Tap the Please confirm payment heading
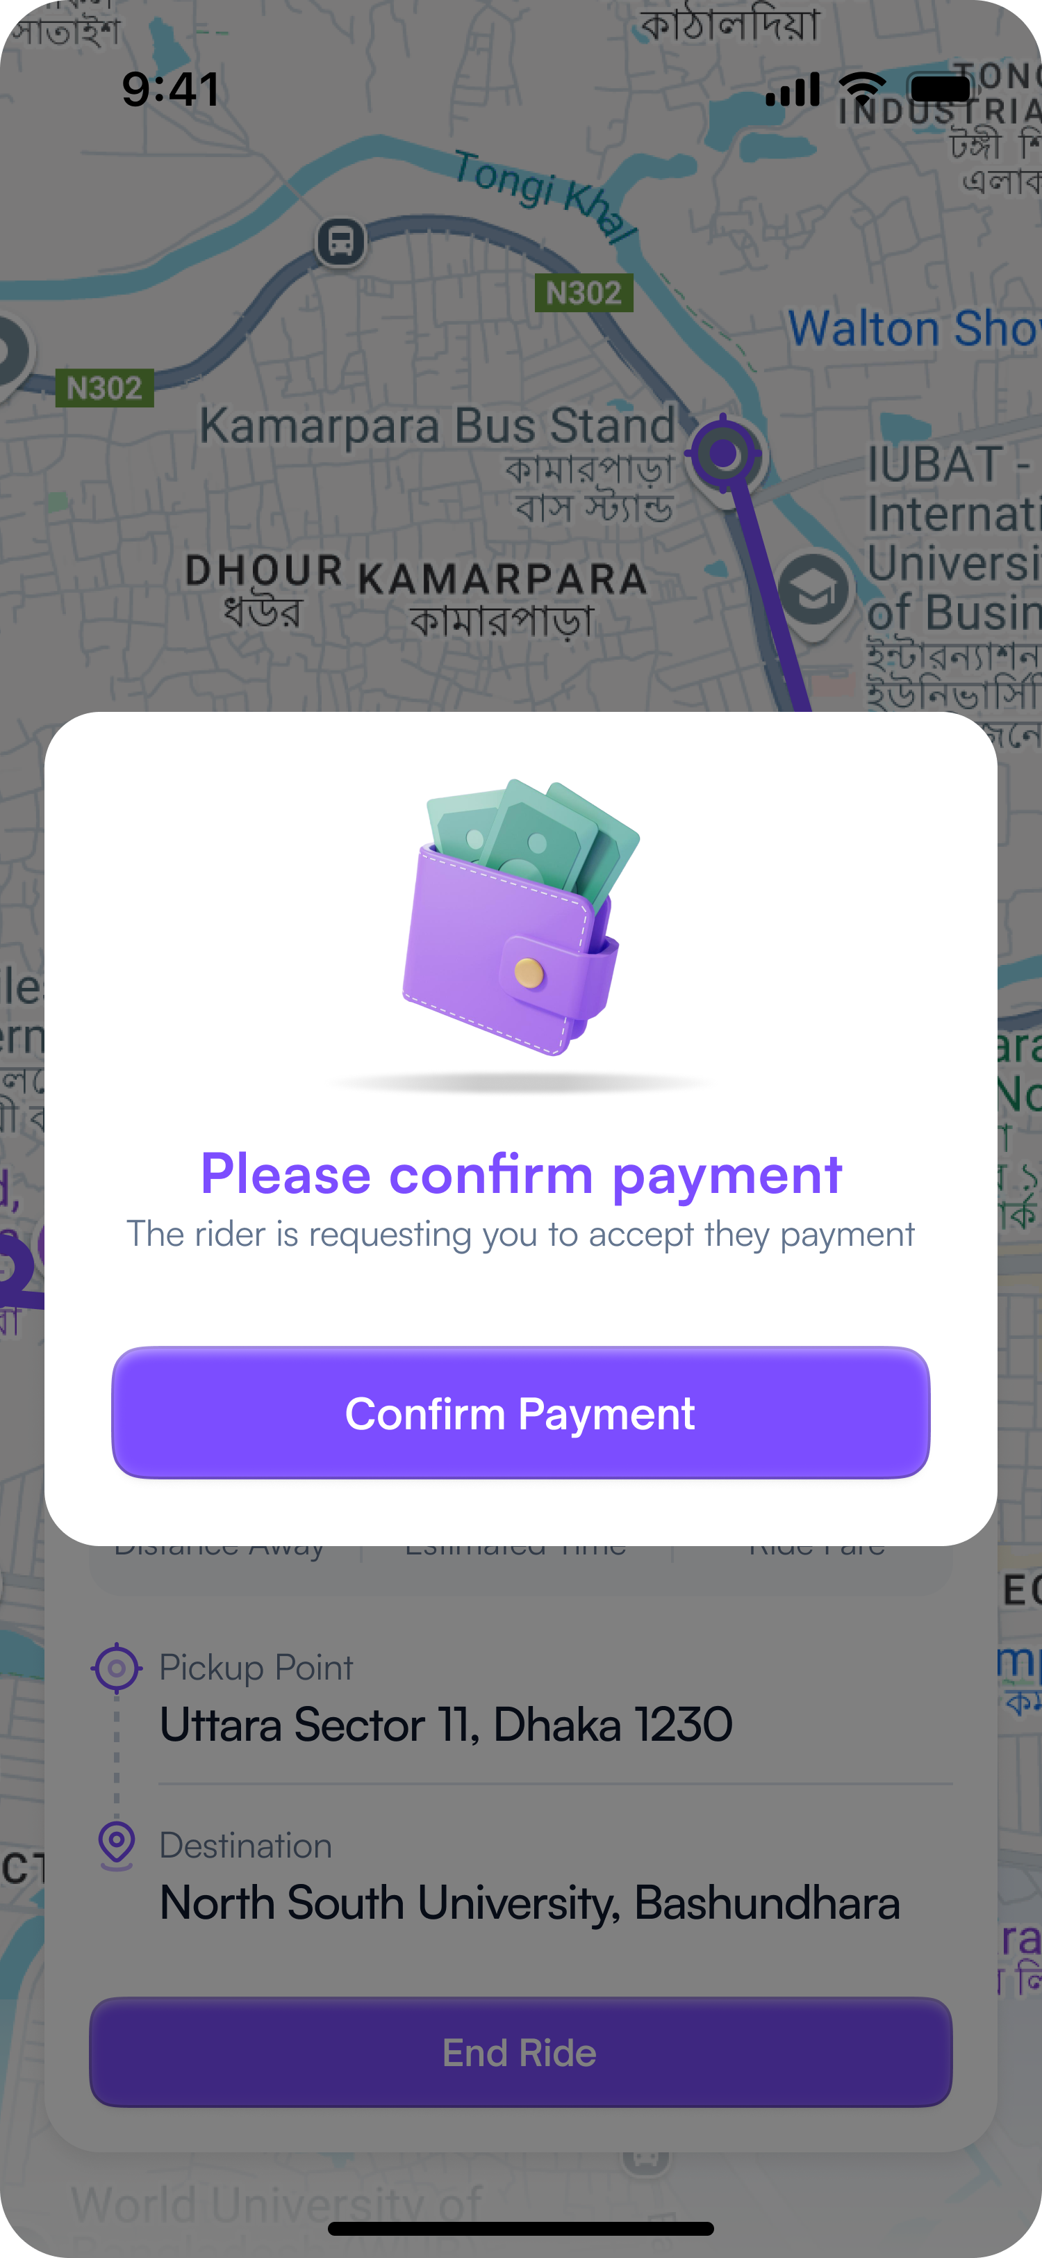Screen dimensions: 1042x2258 coord(521,1173)
